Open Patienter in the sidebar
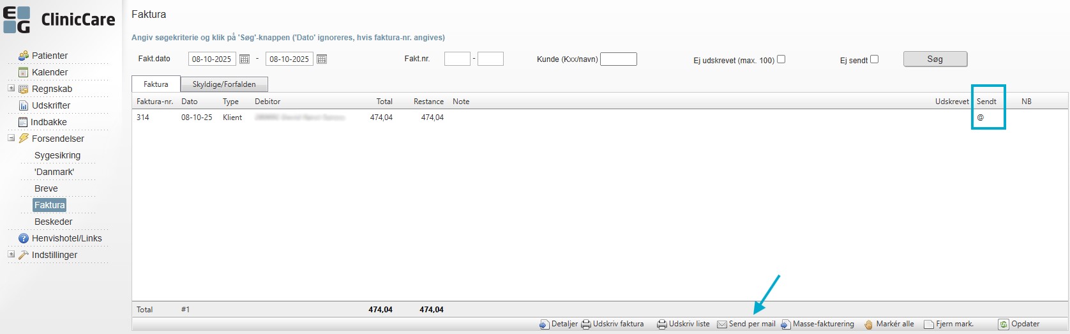Image resolution: width=1070 pixels, height=334 pixels. 50,56
